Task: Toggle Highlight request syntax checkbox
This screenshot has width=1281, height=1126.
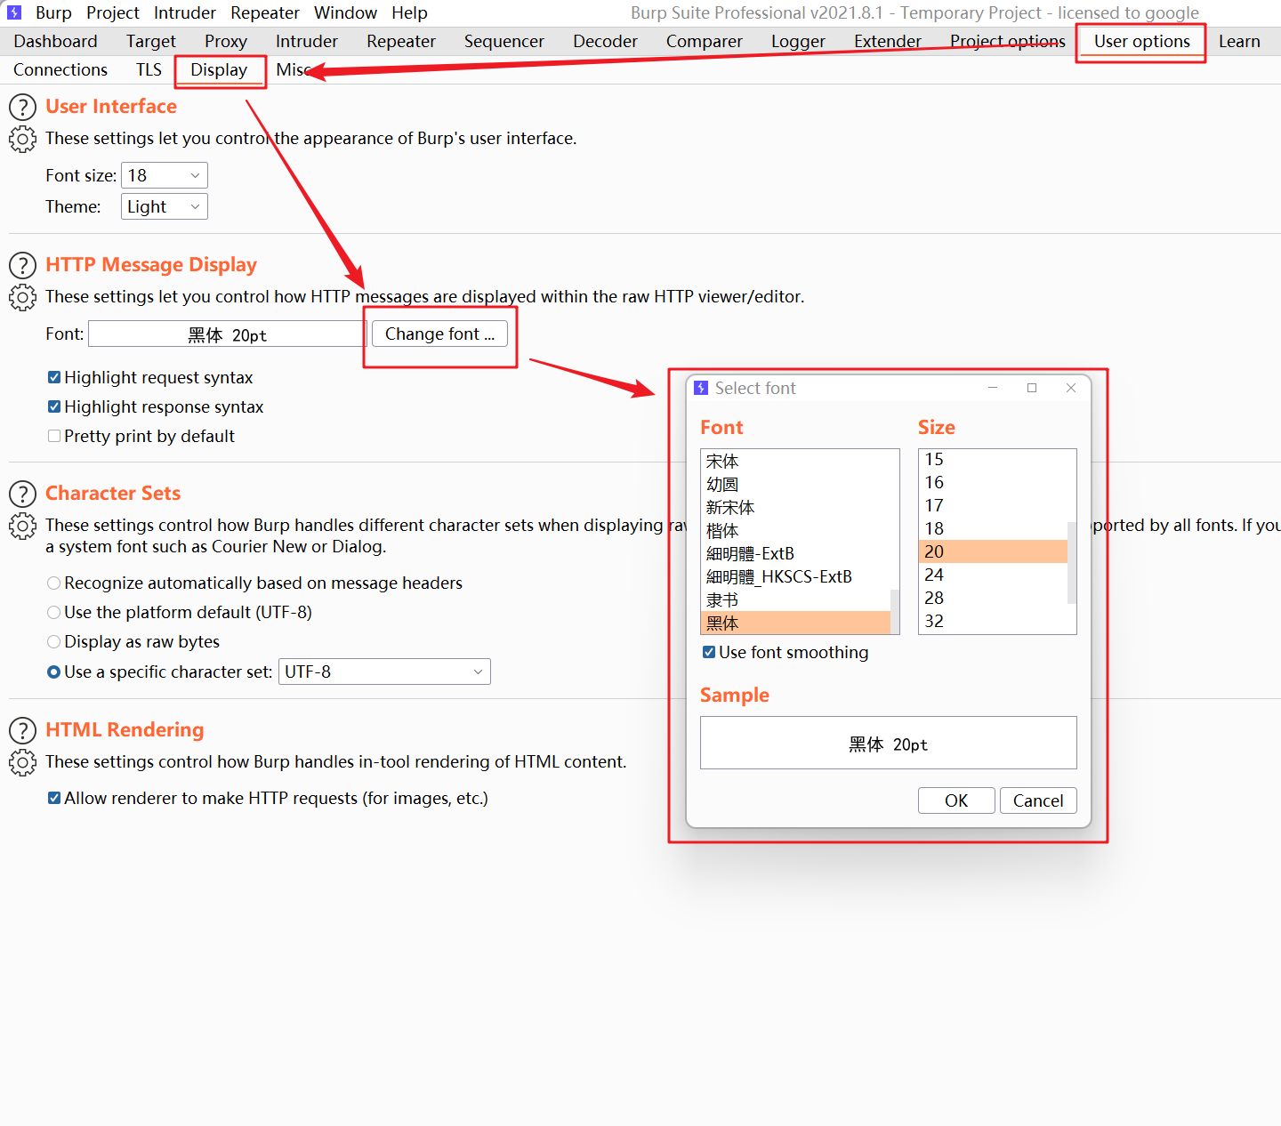Action: tap(54, 377)
